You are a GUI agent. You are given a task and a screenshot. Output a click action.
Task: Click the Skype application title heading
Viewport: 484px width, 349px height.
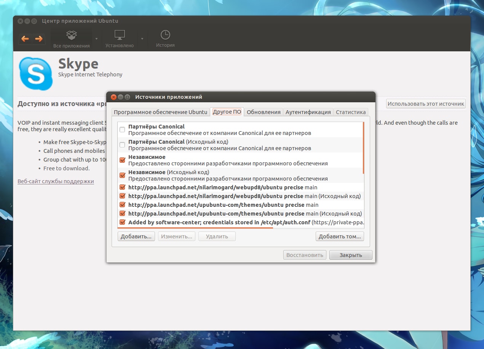pyautogui.click(x=78, y=63)
